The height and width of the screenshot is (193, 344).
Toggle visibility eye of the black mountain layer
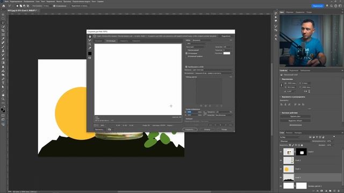coord(281,177)
